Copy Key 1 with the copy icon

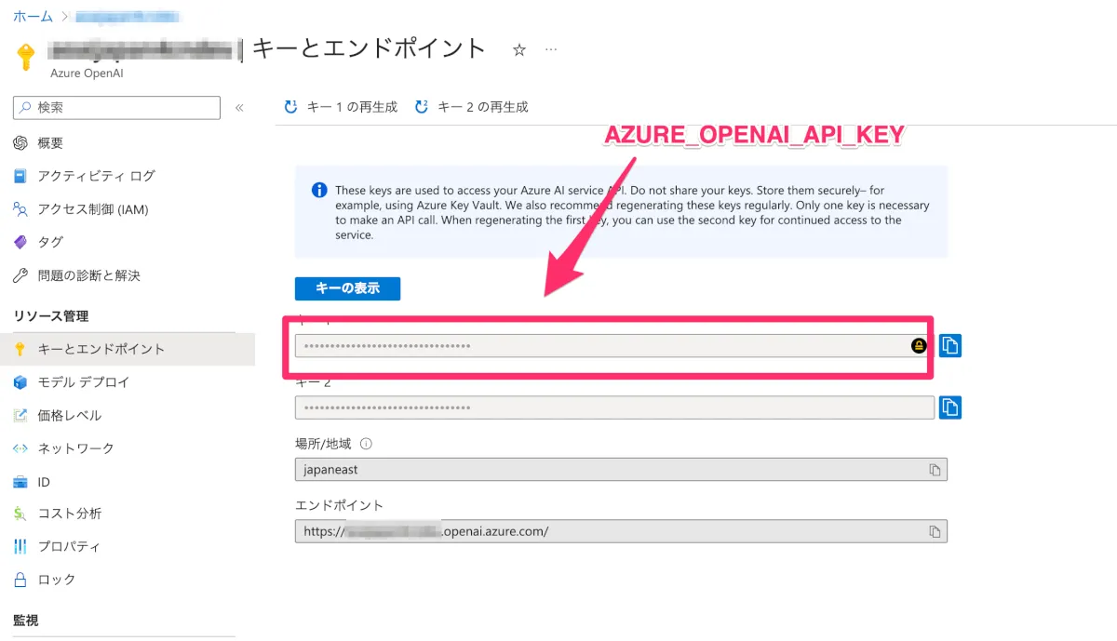point(949,346)
